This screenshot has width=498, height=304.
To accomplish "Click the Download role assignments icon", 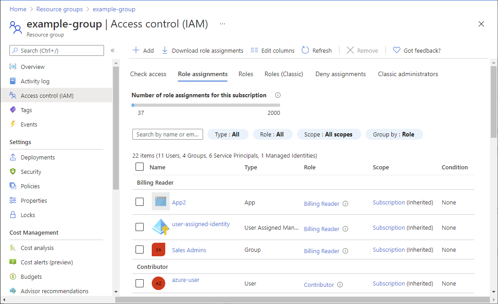I will (165, 50).
